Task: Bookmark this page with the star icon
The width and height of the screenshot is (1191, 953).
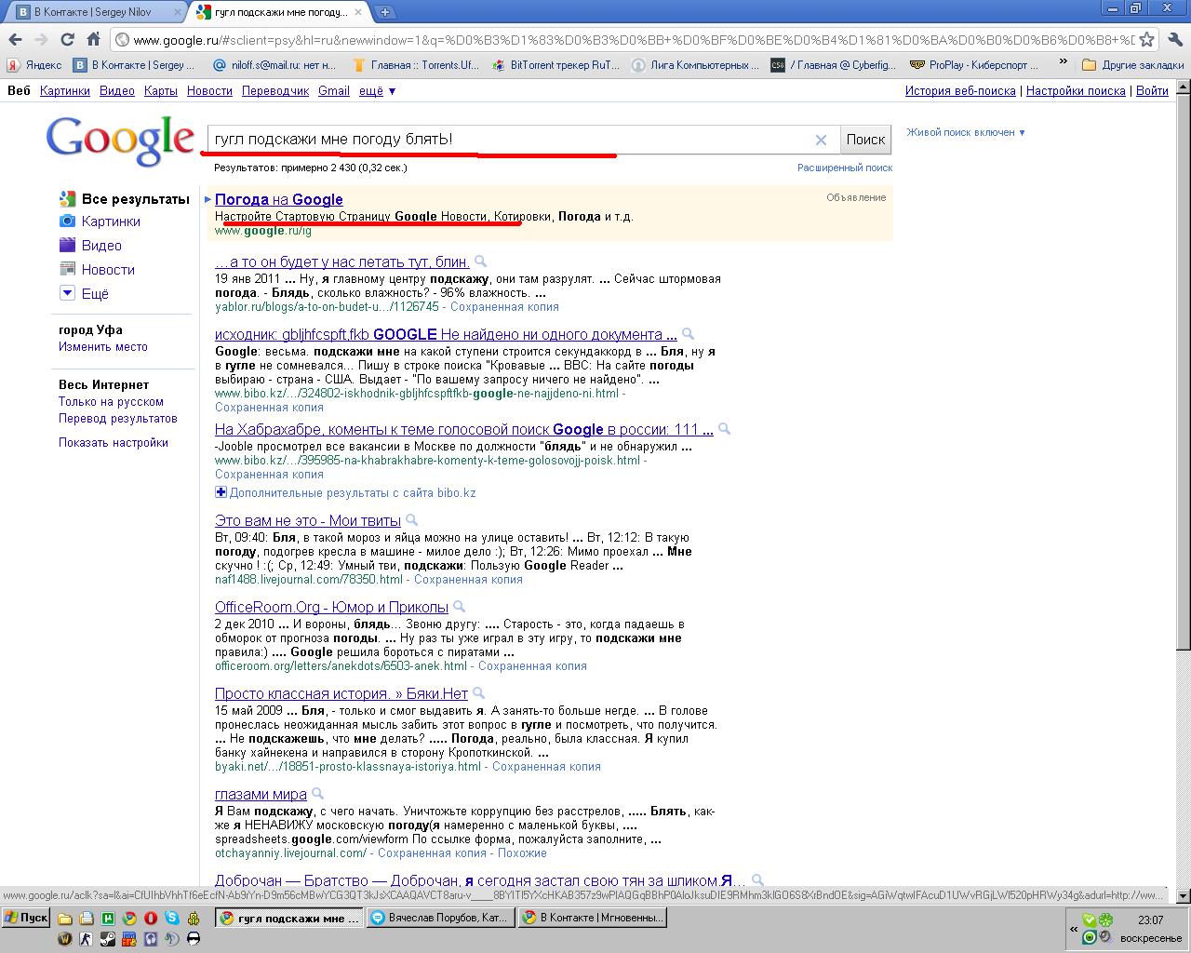Action: click(1147, 39)
